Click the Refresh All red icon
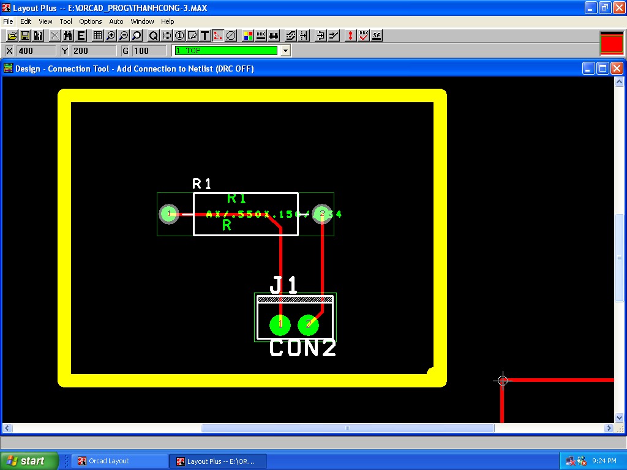The height and width of the screenshot is (470, 627). [x=350, y=36]
